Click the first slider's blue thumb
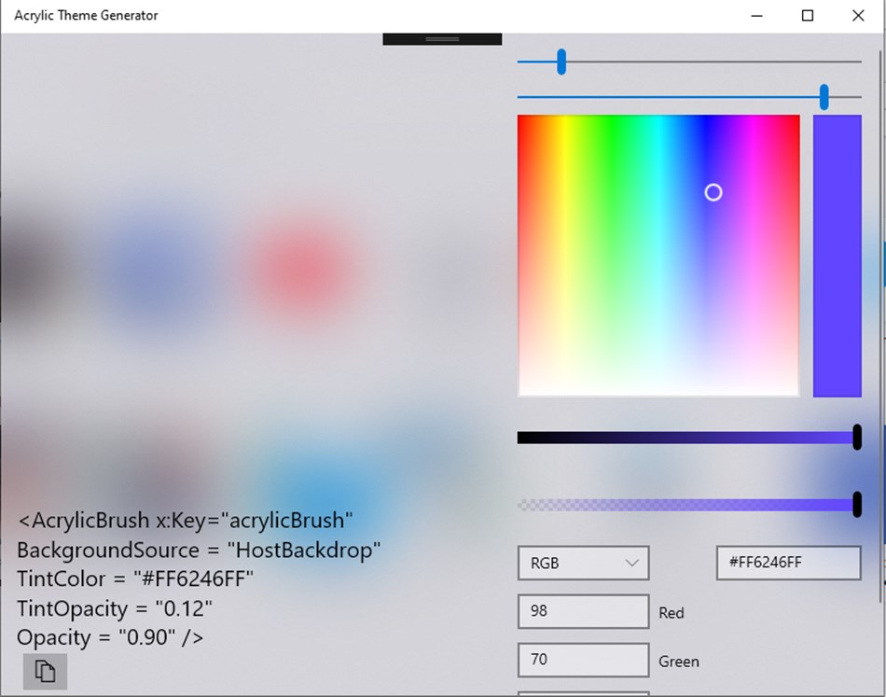886x697 pixels. [561, 62]
